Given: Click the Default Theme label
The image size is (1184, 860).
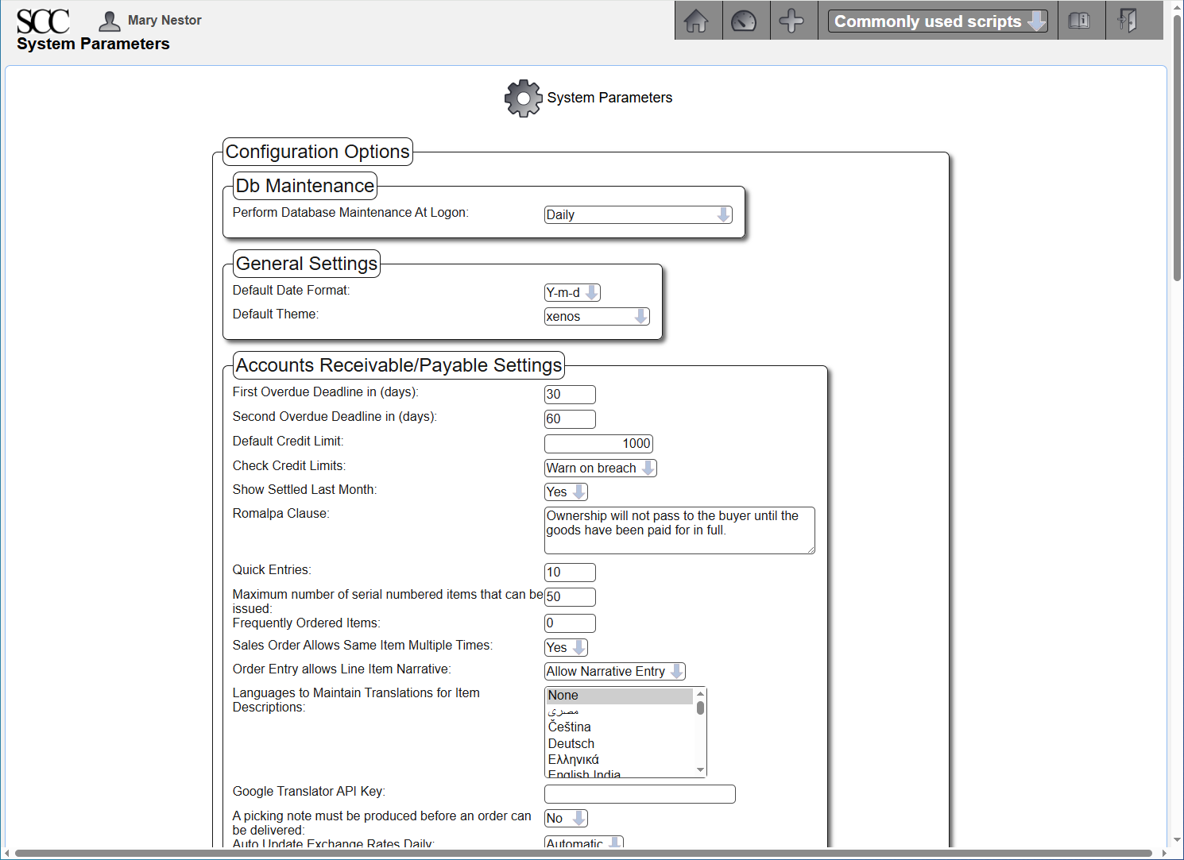Looking at the screenshot, I should [x=275, y=314].
